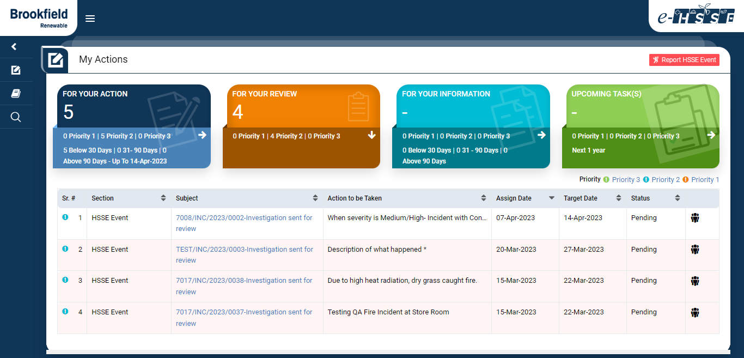
Task: Select the For Your Review card
Action: (x=301, y=126)
